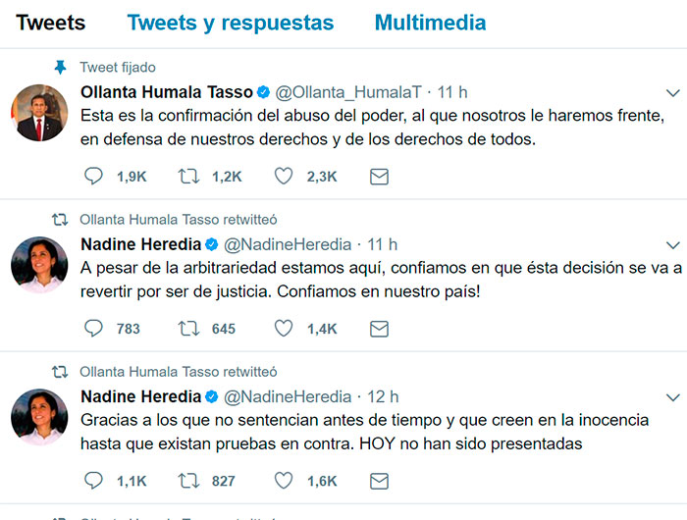
Task: Retweet the 12 h tweet with 827 retweets
Action: coord(188,481)
